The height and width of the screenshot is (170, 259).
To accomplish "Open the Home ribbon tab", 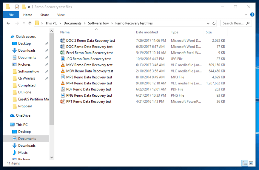I will coord(28,15).
